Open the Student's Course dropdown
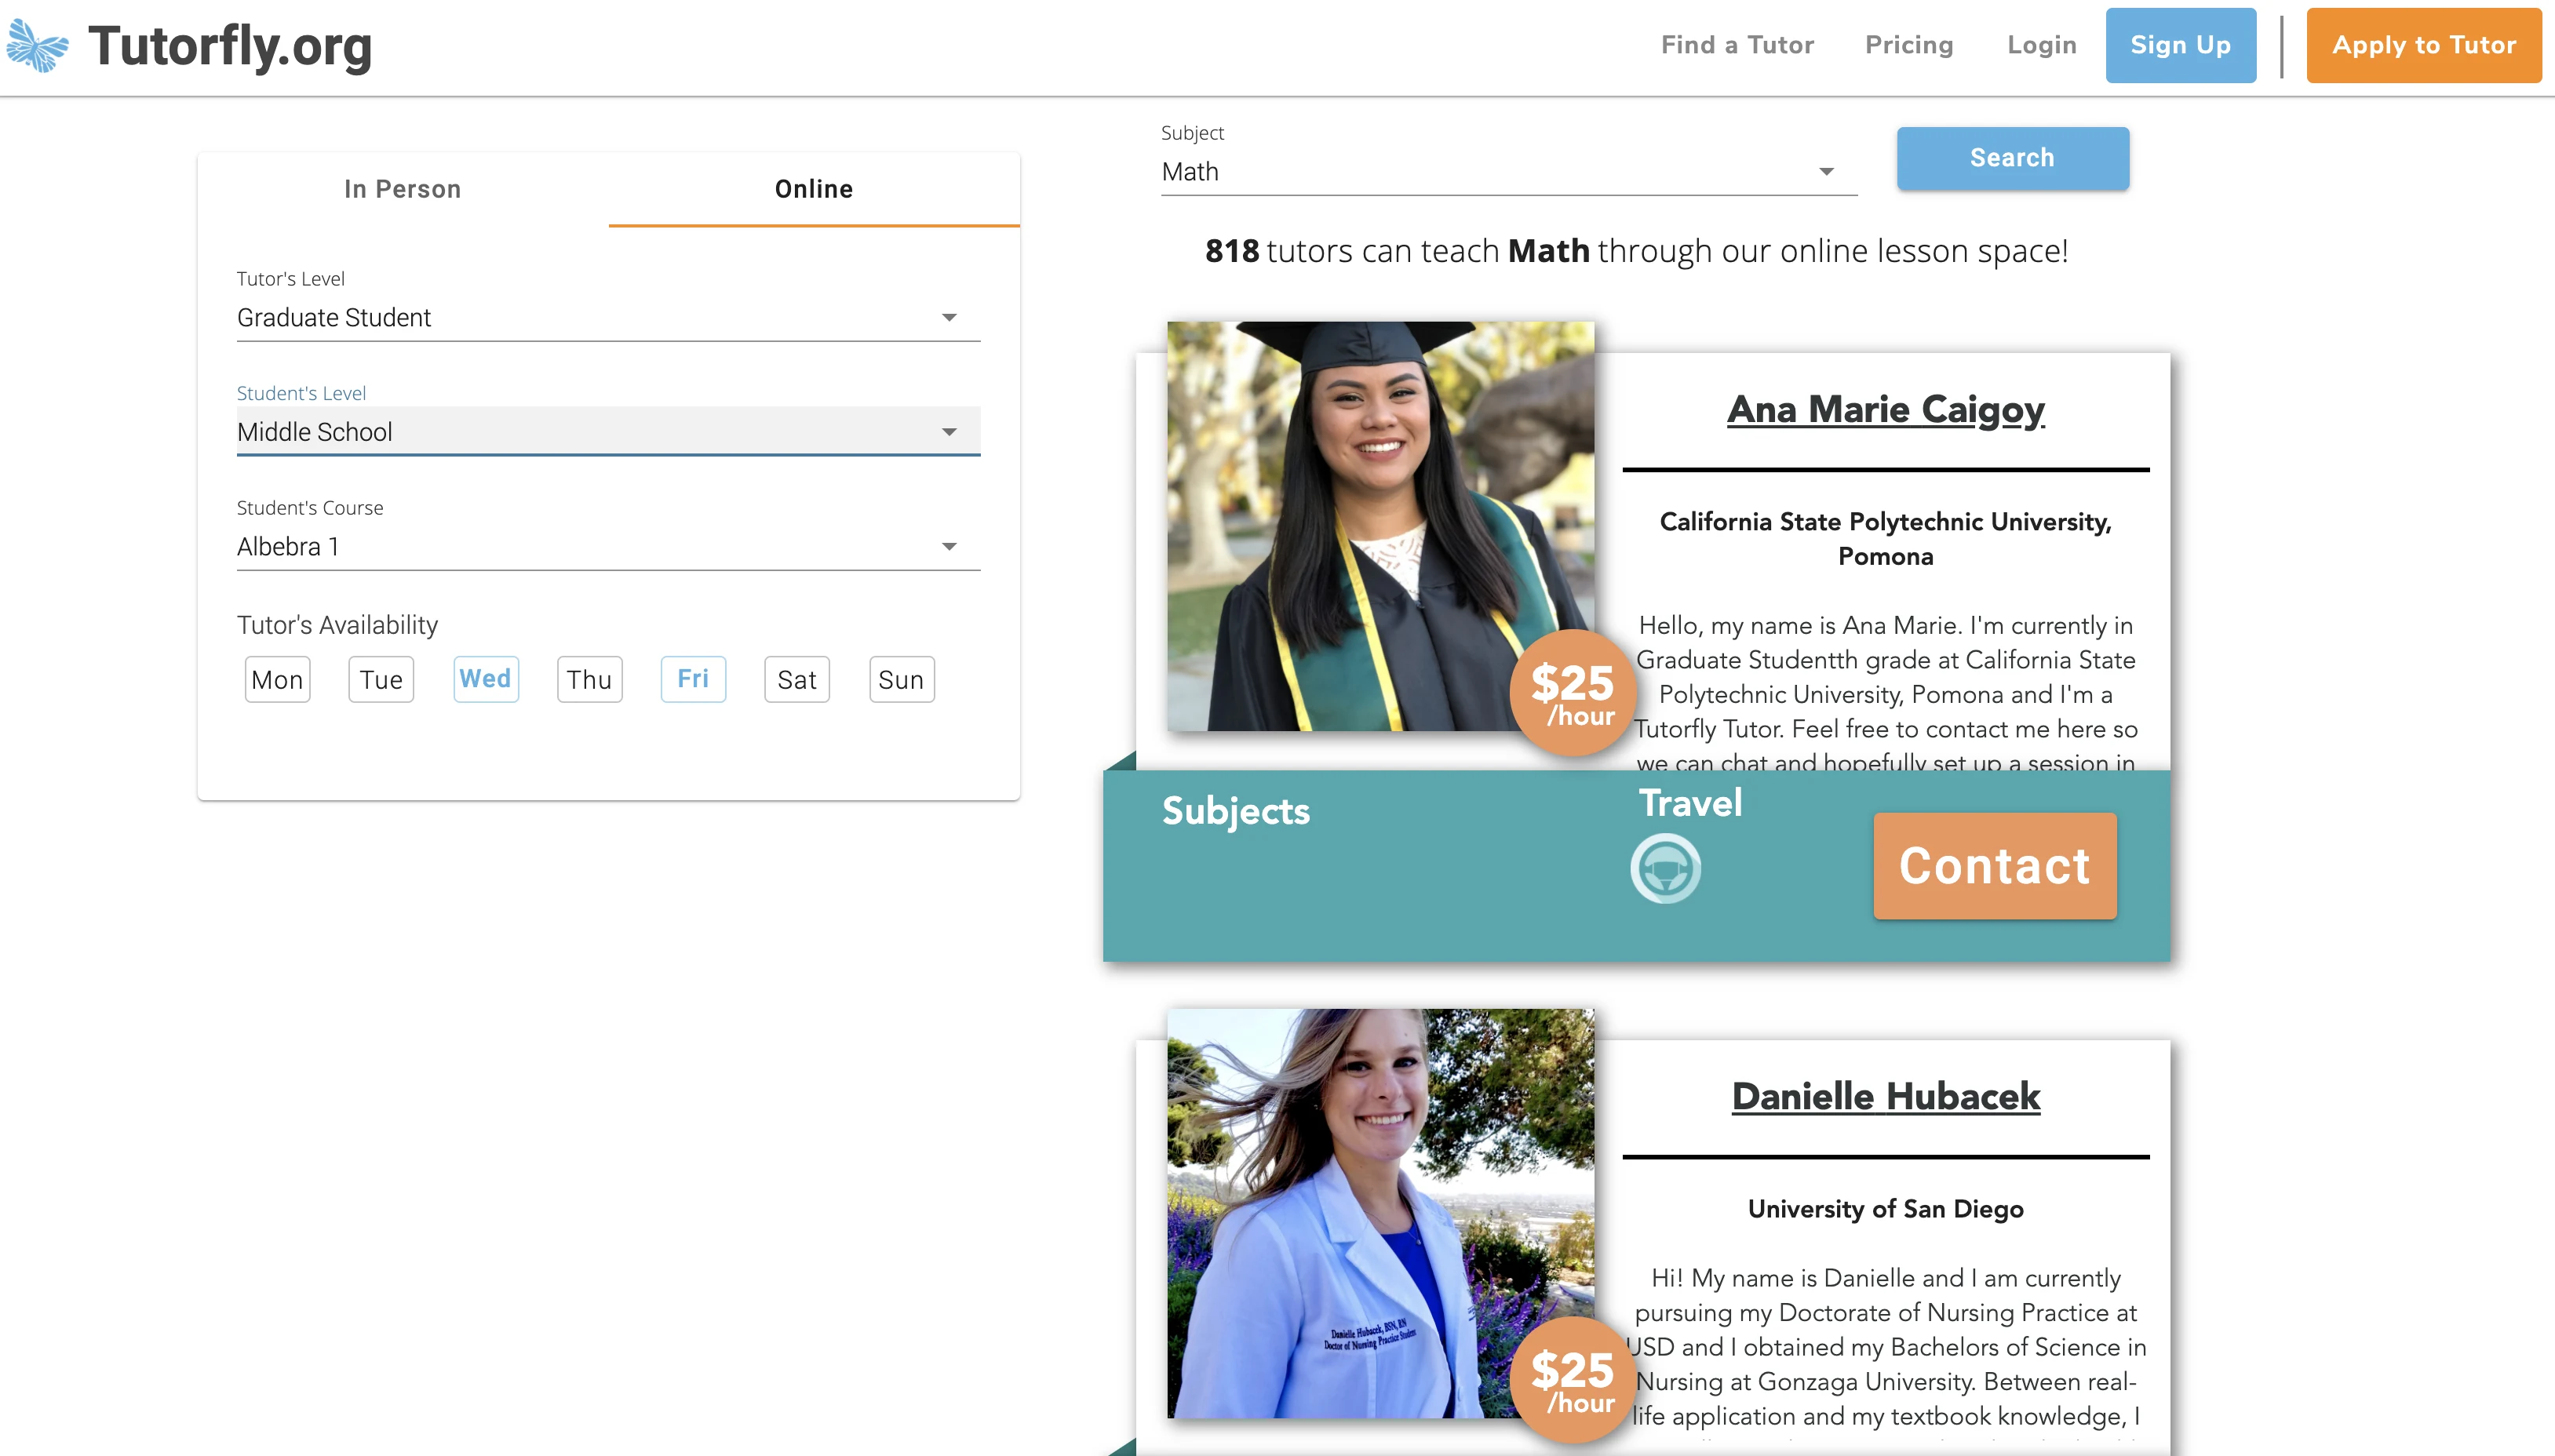 (x=608, y=546)
